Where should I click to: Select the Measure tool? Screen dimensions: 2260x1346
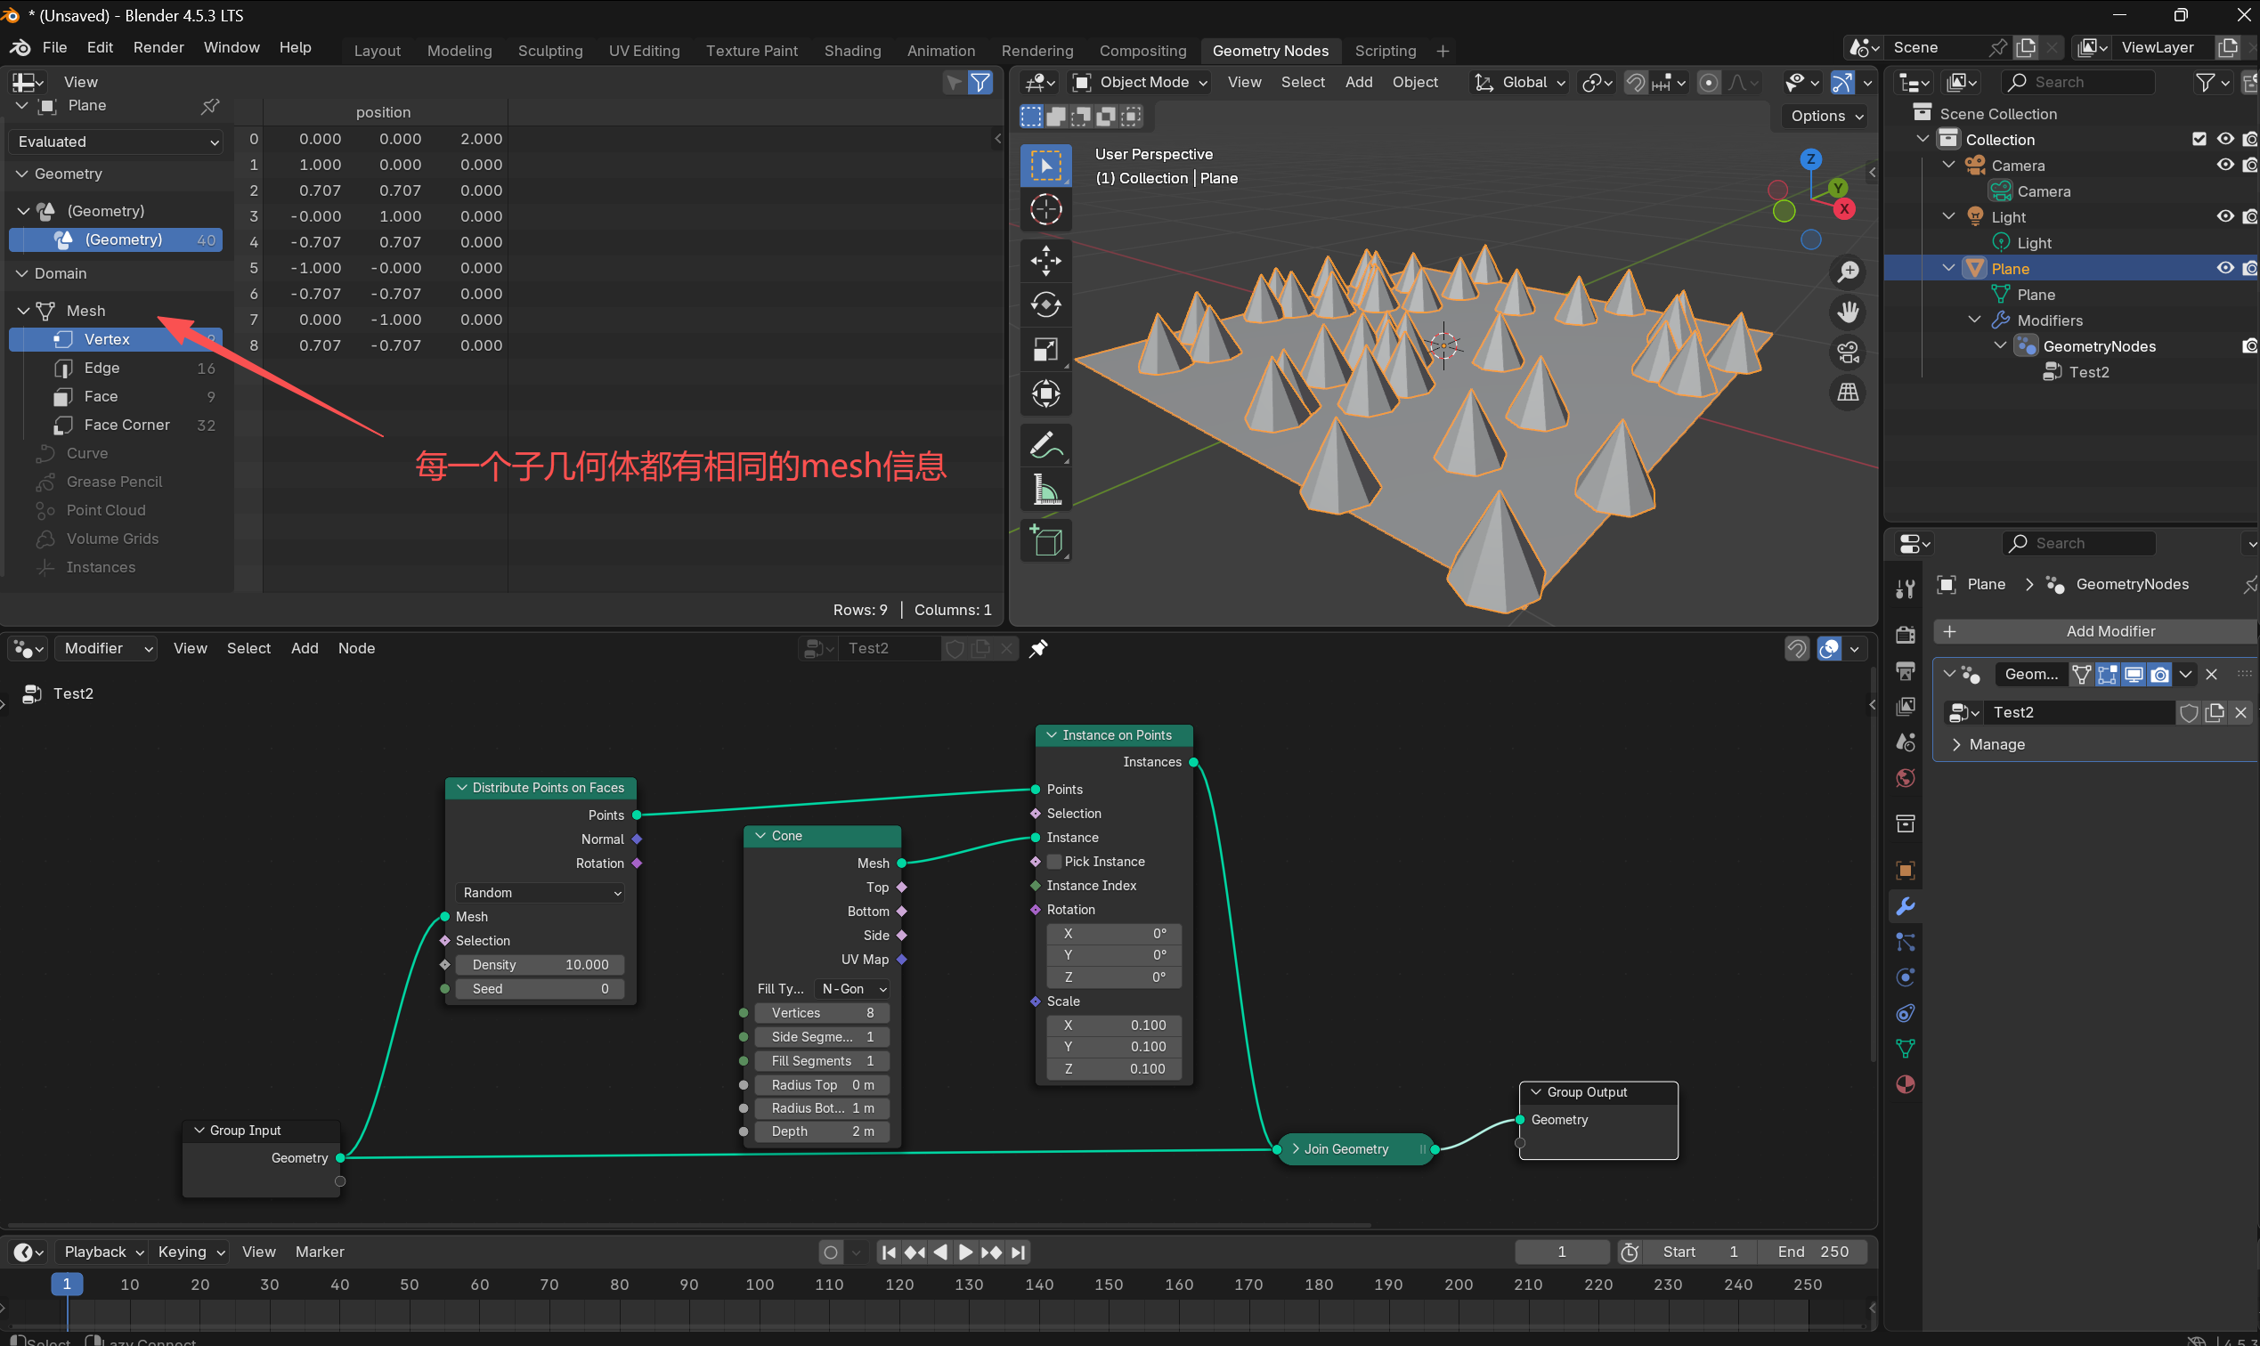coord(1045,491)
